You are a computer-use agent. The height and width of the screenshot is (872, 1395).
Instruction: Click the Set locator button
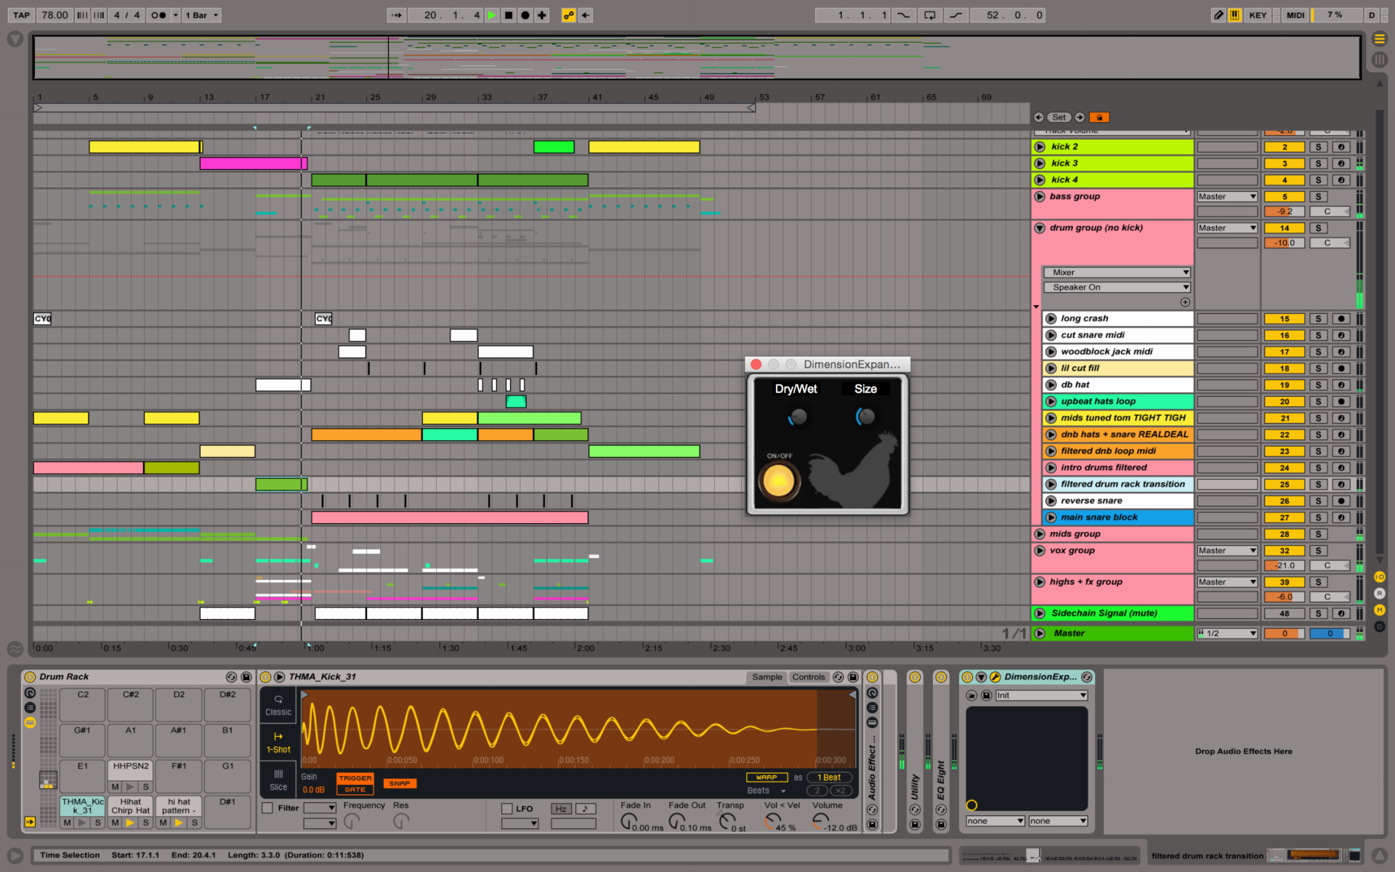(x=1059, y=117)
